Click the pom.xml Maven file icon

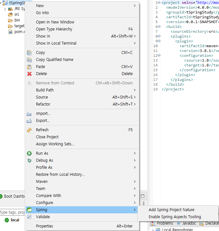[10, 32]
